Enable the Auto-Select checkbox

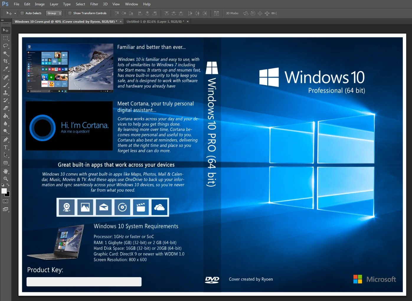[x=22, y=13]
